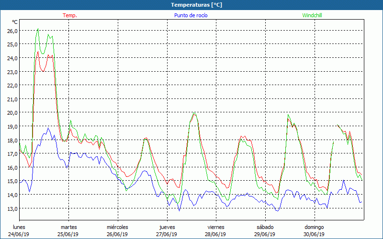Click the 26,0 y-axis value

coord(12,31)
